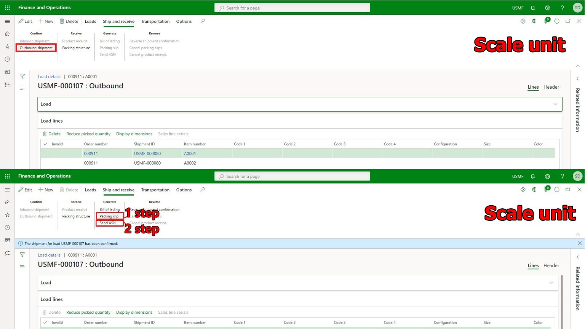Open Loads tab in bottom window
Viewport: 585px width, 329px height.
(90, 190)
